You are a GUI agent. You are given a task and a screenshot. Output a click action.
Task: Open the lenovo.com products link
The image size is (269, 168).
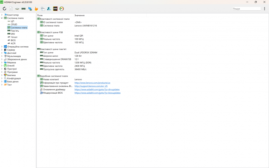tap(92, 83)
